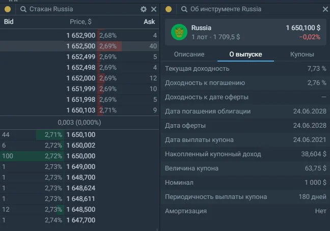Click search icon in Об инструменте panel
The height and width of the screenshot is (231, 330).
coord(184,9)
